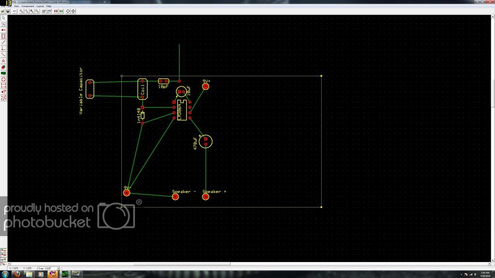Open the View menu
The width and height of the screenshot is (495, 278).
pyautogui.click(x=16, y=6)
